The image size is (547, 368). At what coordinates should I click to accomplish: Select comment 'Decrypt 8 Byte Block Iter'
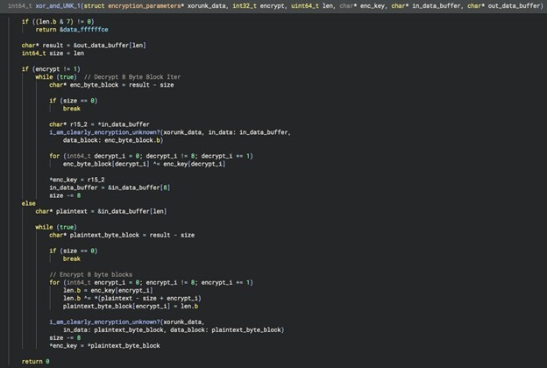[x=132, y=77]
